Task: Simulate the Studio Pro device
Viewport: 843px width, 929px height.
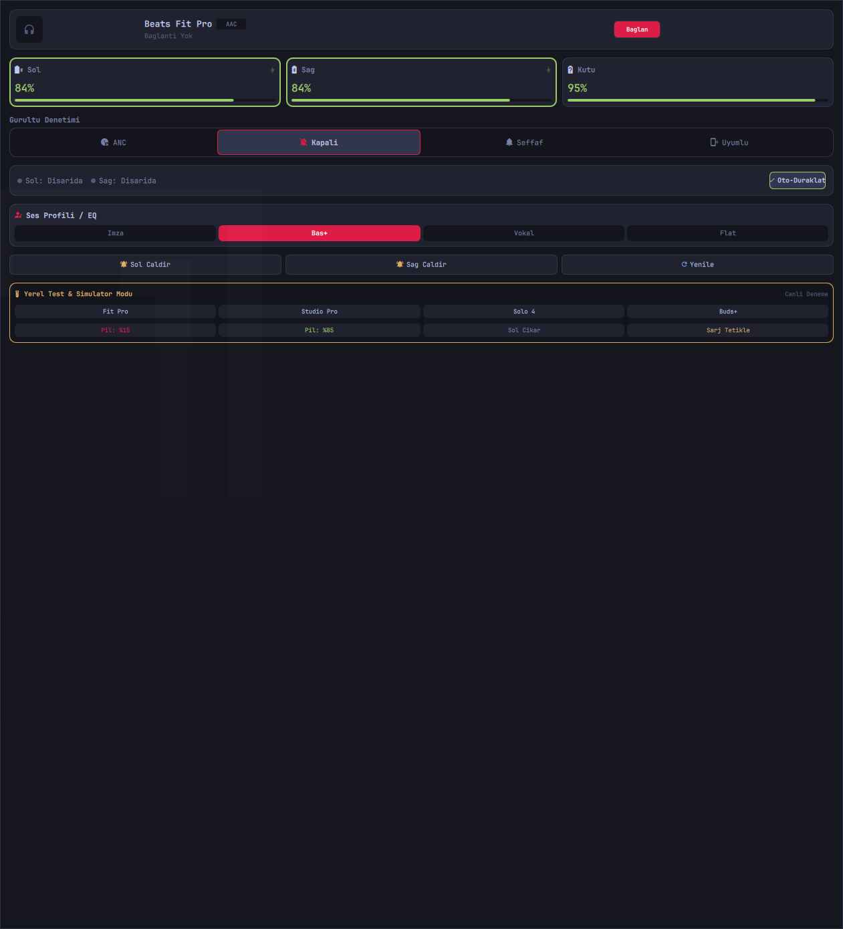Action: [x=320, y=311]
